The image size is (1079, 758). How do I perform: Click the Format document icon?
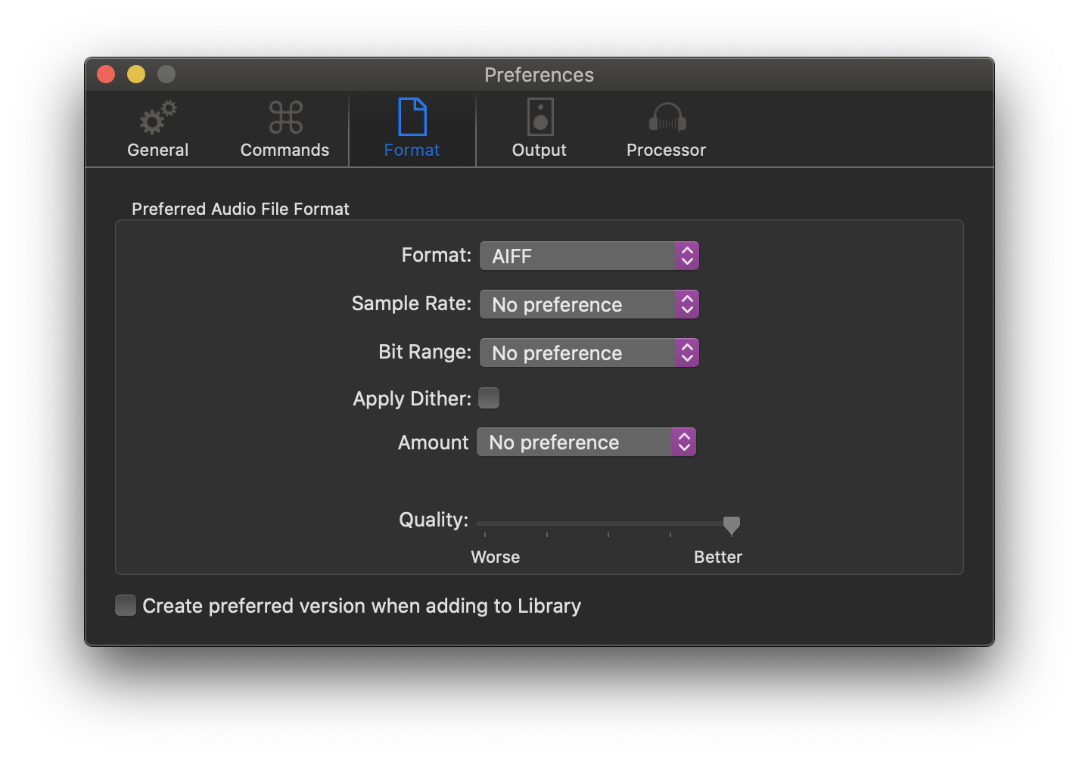412,118
